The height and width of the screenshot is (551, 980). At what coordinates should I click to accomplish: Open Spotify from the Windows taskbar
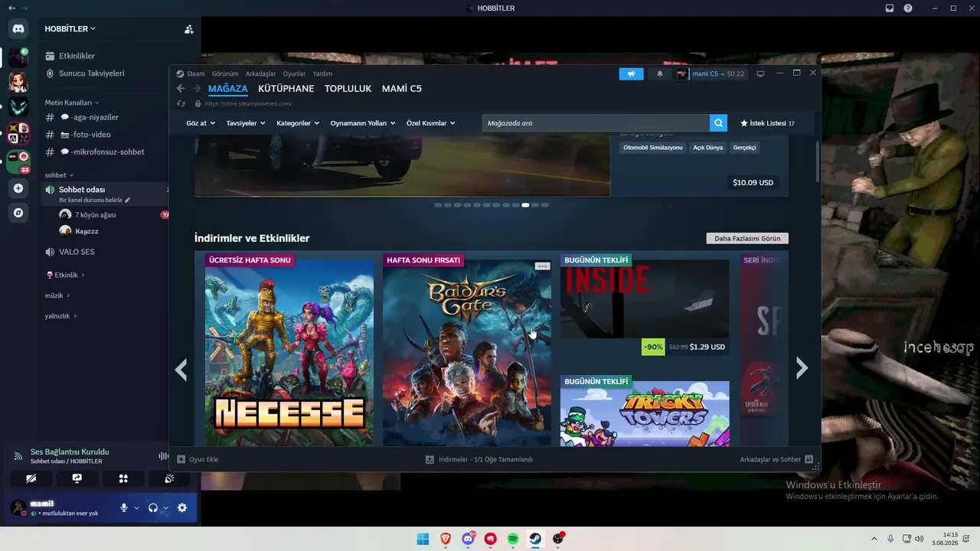(513, 539)
